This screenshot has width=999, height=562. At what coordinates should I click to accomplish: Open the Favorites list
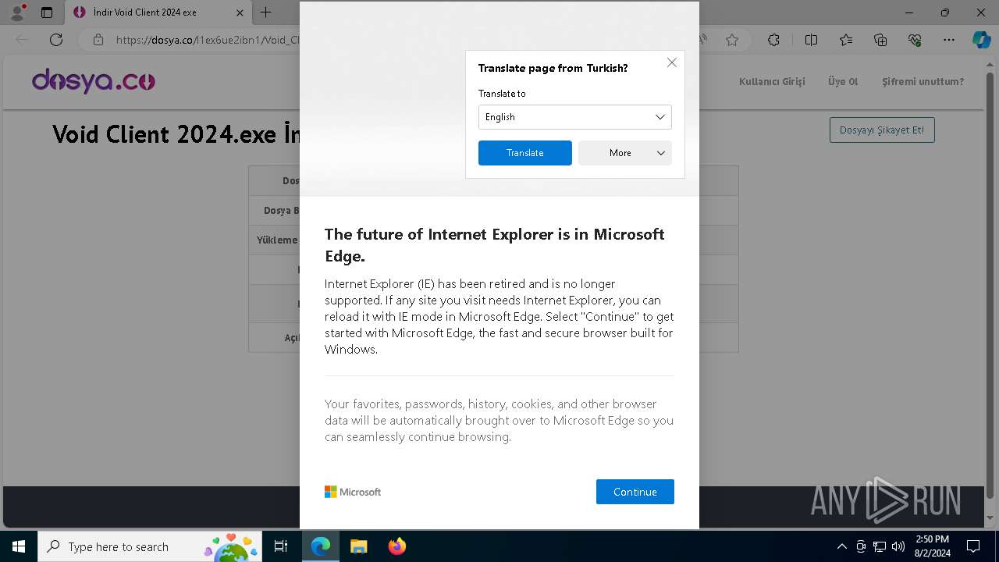coord(846,40)
